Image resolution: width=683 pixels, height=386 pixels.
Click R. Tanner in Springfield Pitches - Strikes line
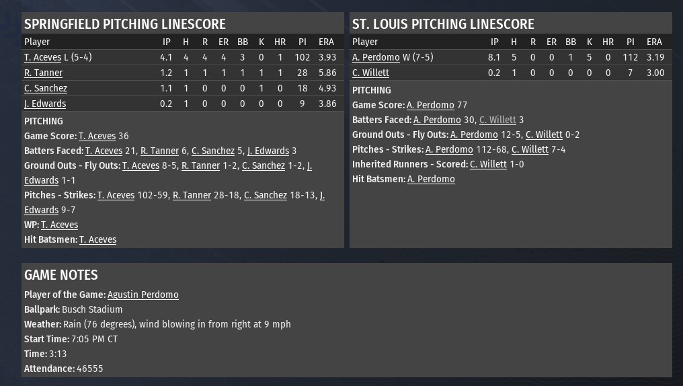pyautogui.click(x=192, y=195)
